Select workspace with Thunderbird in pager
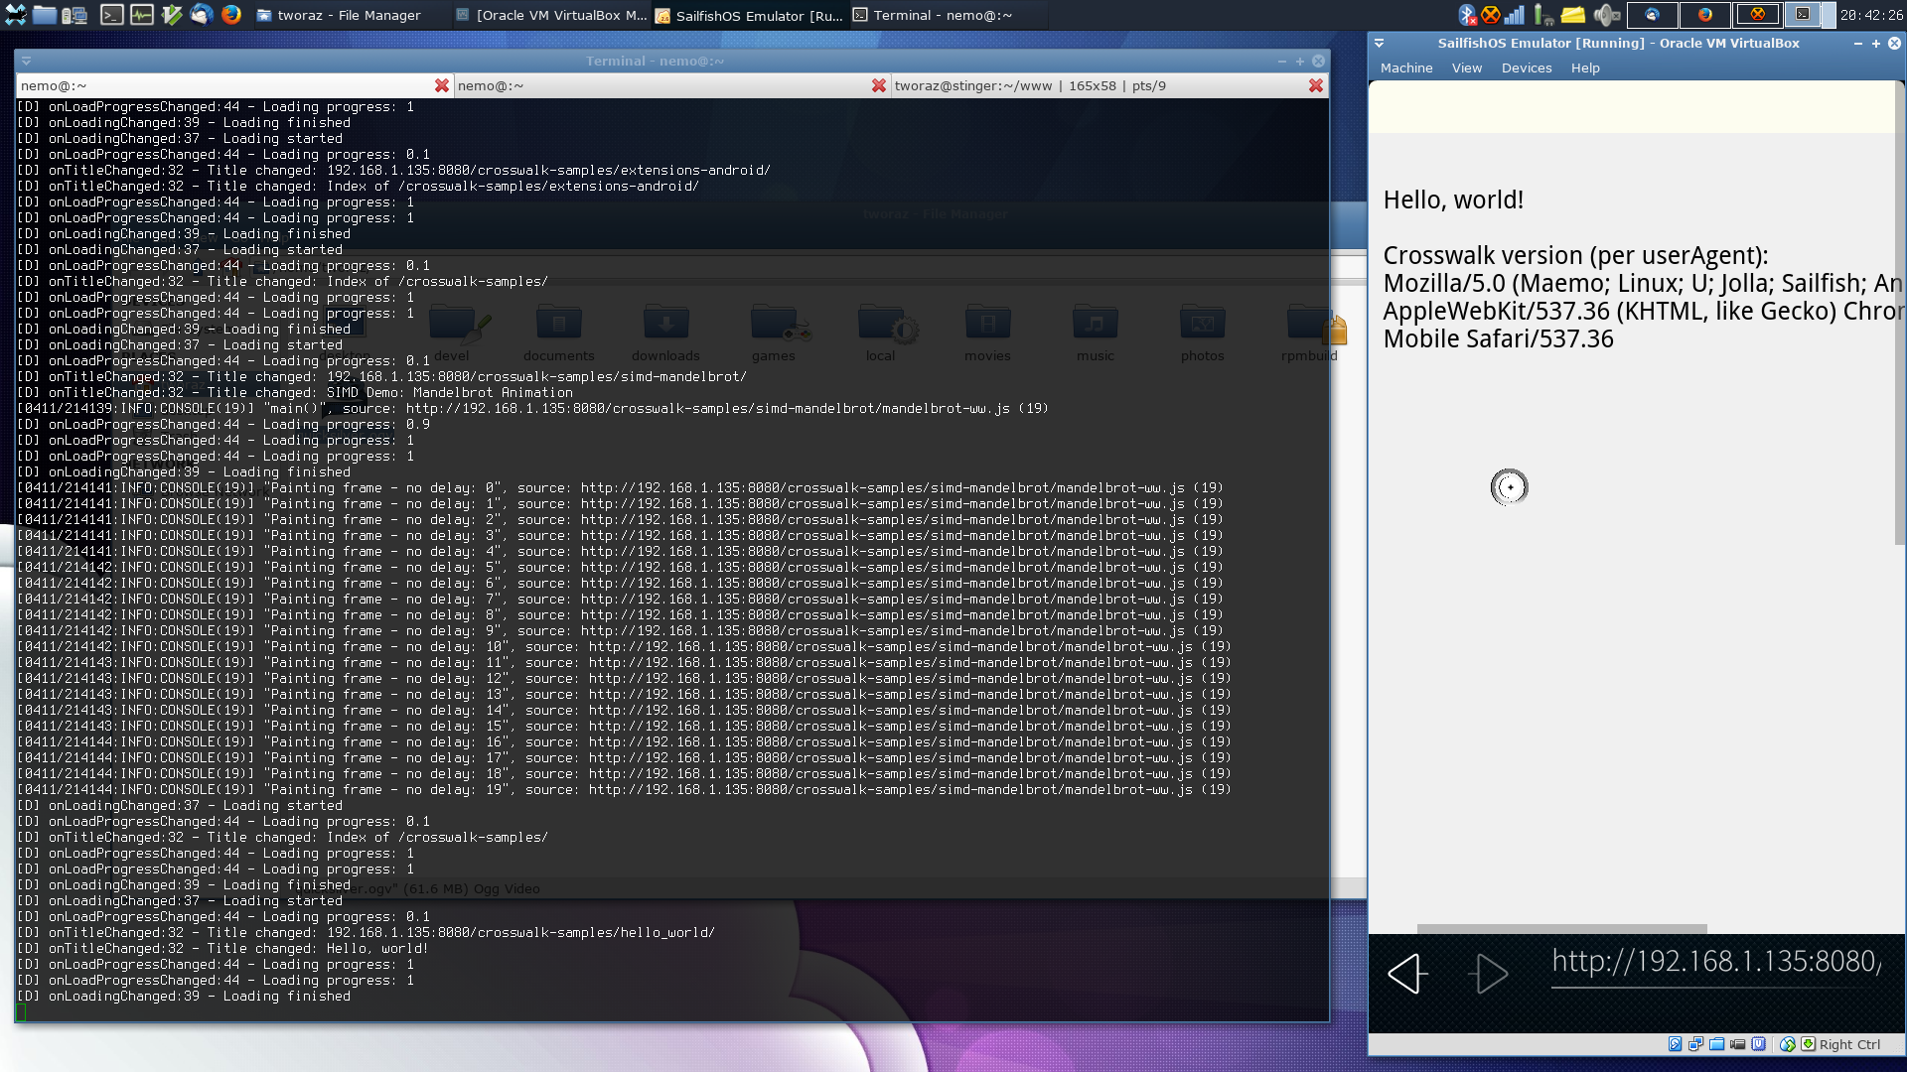 coord(1652,15)
